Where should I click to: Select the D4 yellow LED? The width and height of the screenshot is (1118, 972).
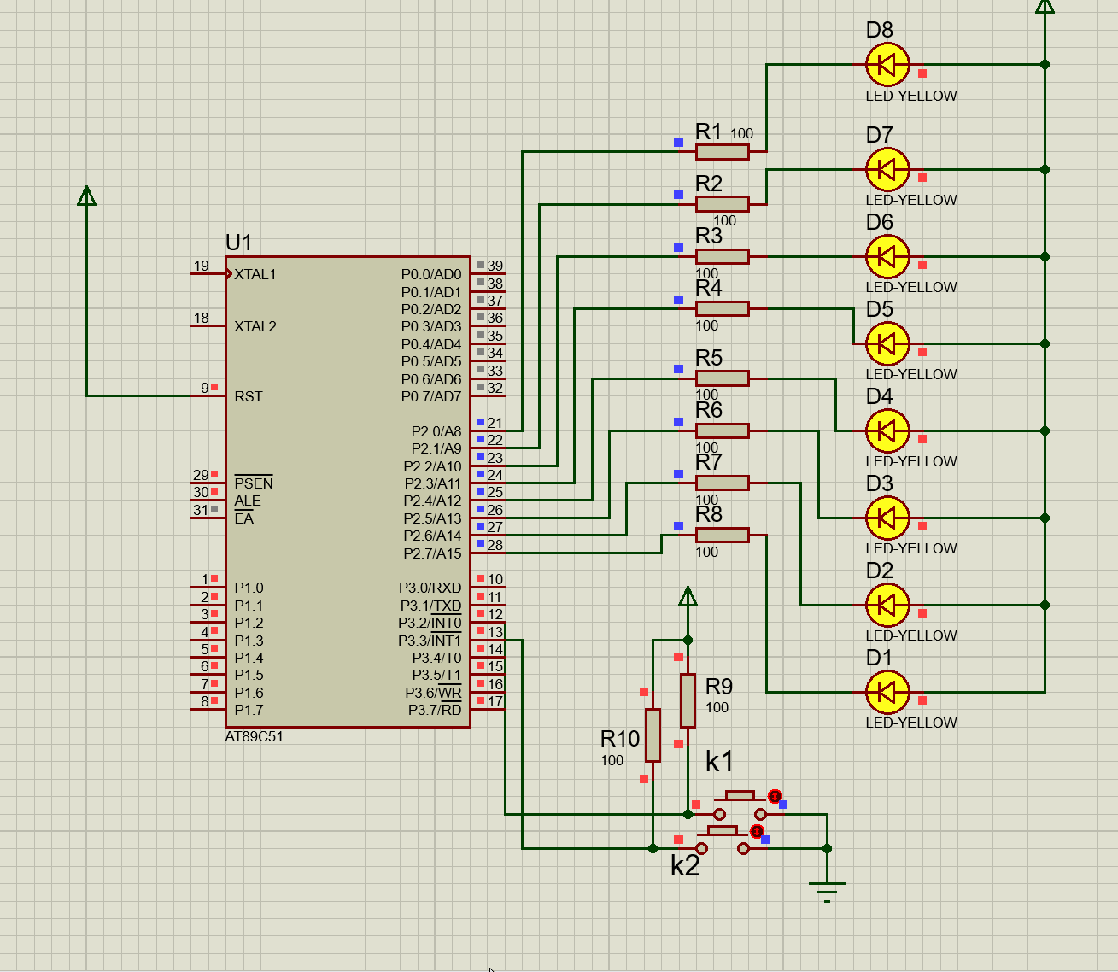pyautogui.click(x=887, y=430)
